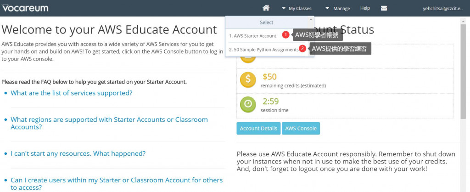Open 'What are the list of services supported?'
Image resolution: width=470 pixels, height=192 pixels.
(x=71, y=93)
